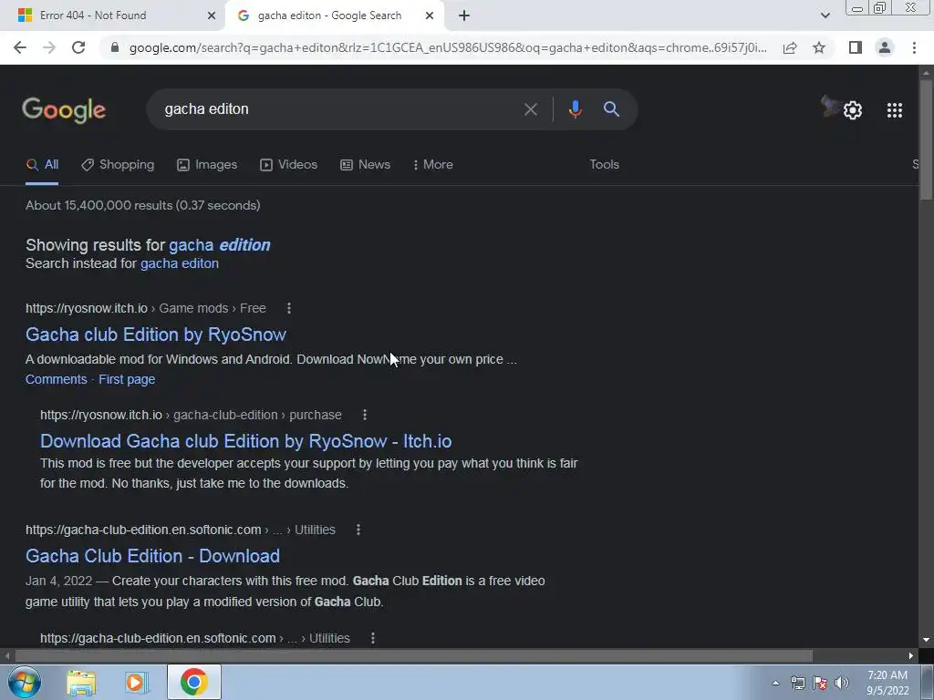View site info via lock icon
The height and width of the screenshot is (700, 934).
click(x=115, y=47)
